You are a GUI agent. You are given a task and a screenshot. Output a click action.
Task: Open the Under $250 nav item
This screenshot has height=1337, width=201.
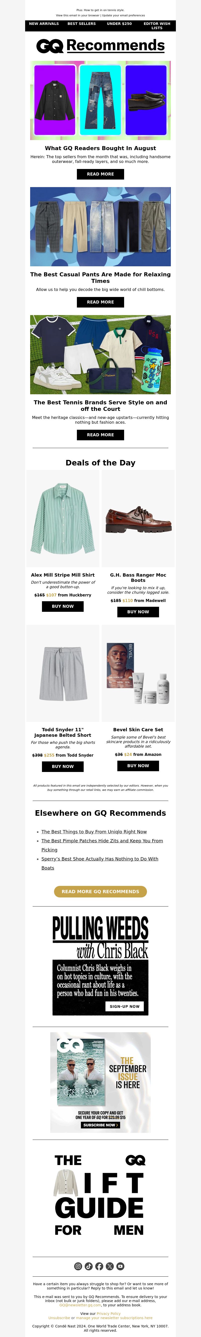click(119, 24)
